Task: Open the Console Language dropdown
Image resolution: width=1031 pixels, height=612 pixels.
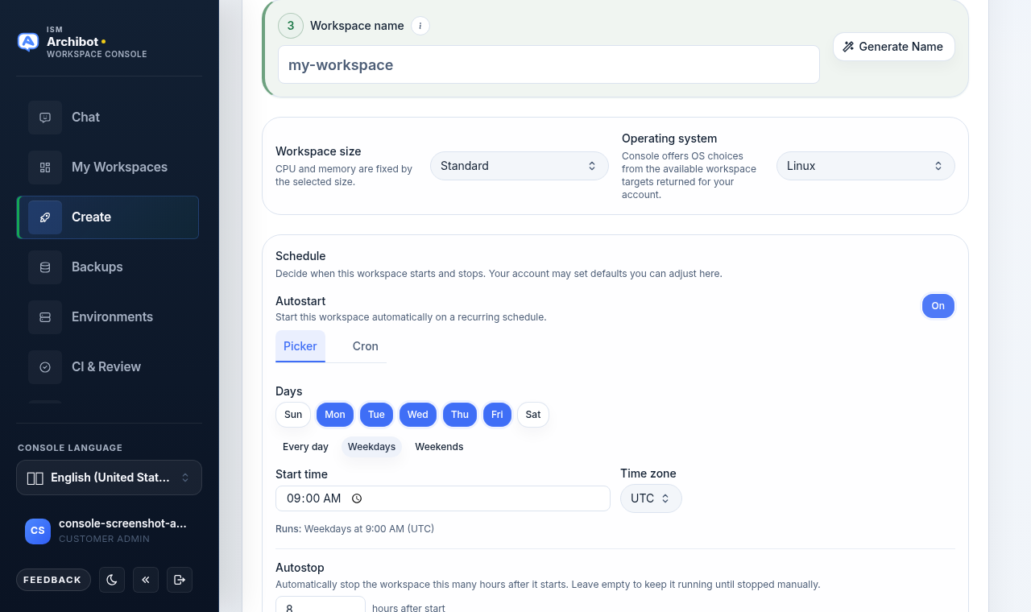Action: pyautogui.click(x=109, y=478)
